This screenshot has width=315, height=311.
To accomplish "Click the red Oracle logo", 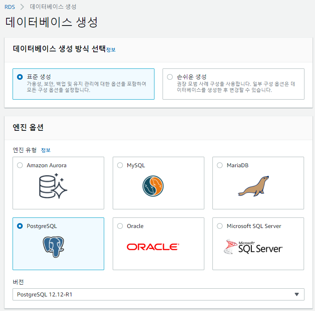I will point(153,247).
